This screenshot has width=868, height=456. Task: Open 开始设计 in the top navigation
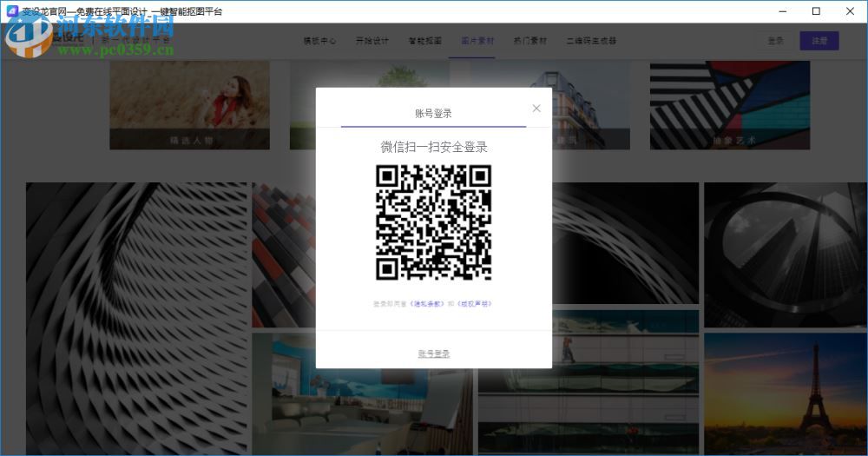pos(372,41)
